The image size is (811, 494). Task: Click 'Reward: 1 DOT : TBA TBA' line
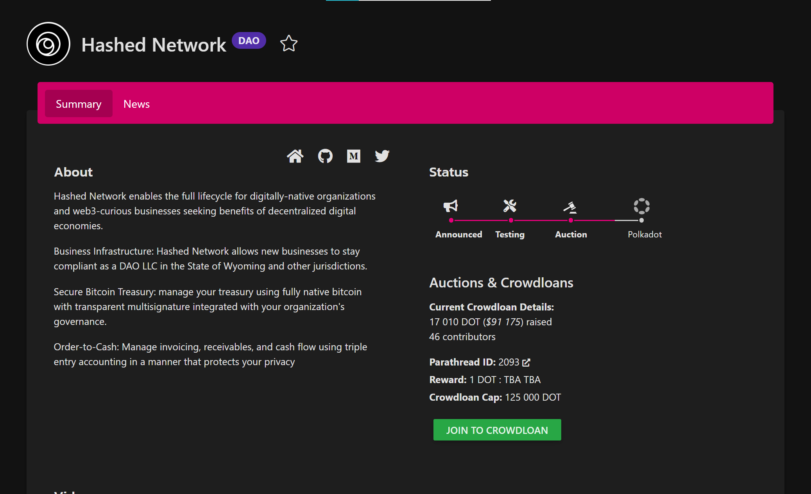485,380
